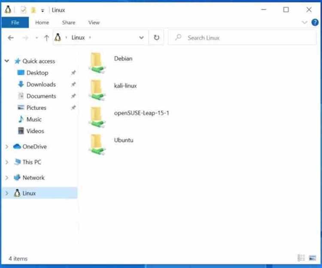This screenshot has height=268, width=322.
Task: Collapse the Quick access tree section
Action: (7, 61)
